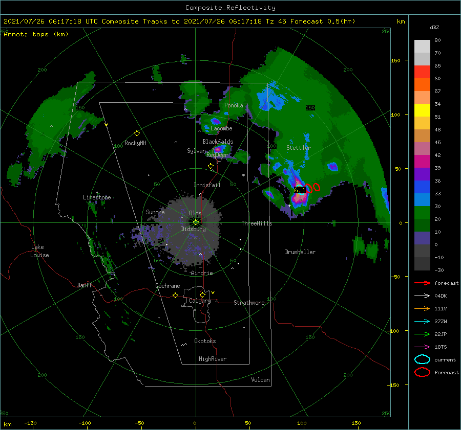This screenshot has width=461, height=430.
Task: Pick the 42 dBZ magenta color swatch
Action: click(422, 161)
